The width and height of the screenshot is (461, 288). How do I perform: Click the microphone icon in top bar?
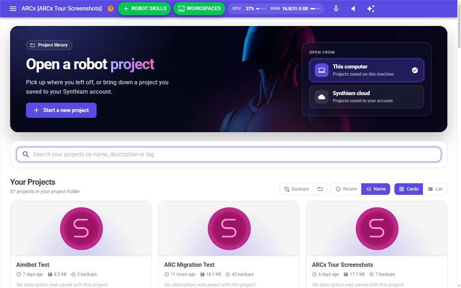(x=336, y=9)
